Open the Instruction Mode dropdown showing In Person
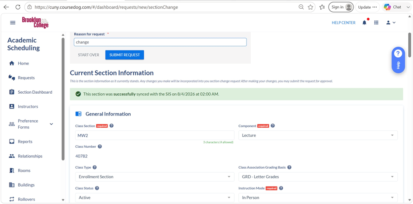The height and width of the screenshot is (204, 413). coord(318,197)
